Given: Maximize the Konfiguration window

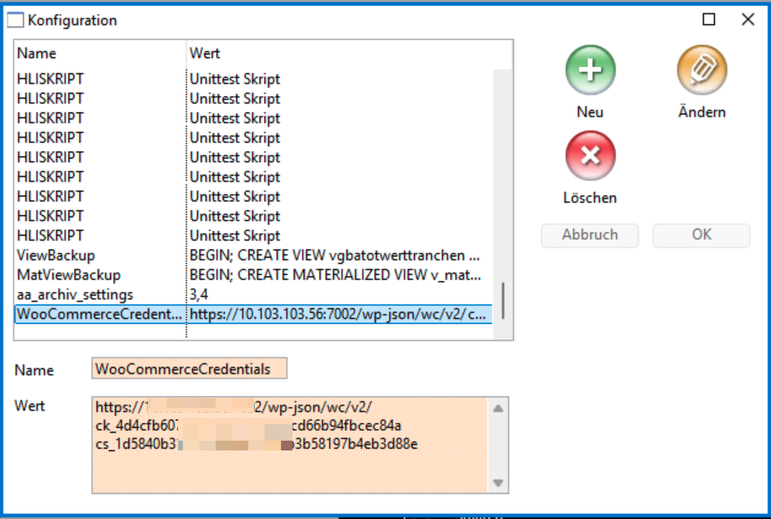Looking at the screenshot, I should [x=709, y=20].
